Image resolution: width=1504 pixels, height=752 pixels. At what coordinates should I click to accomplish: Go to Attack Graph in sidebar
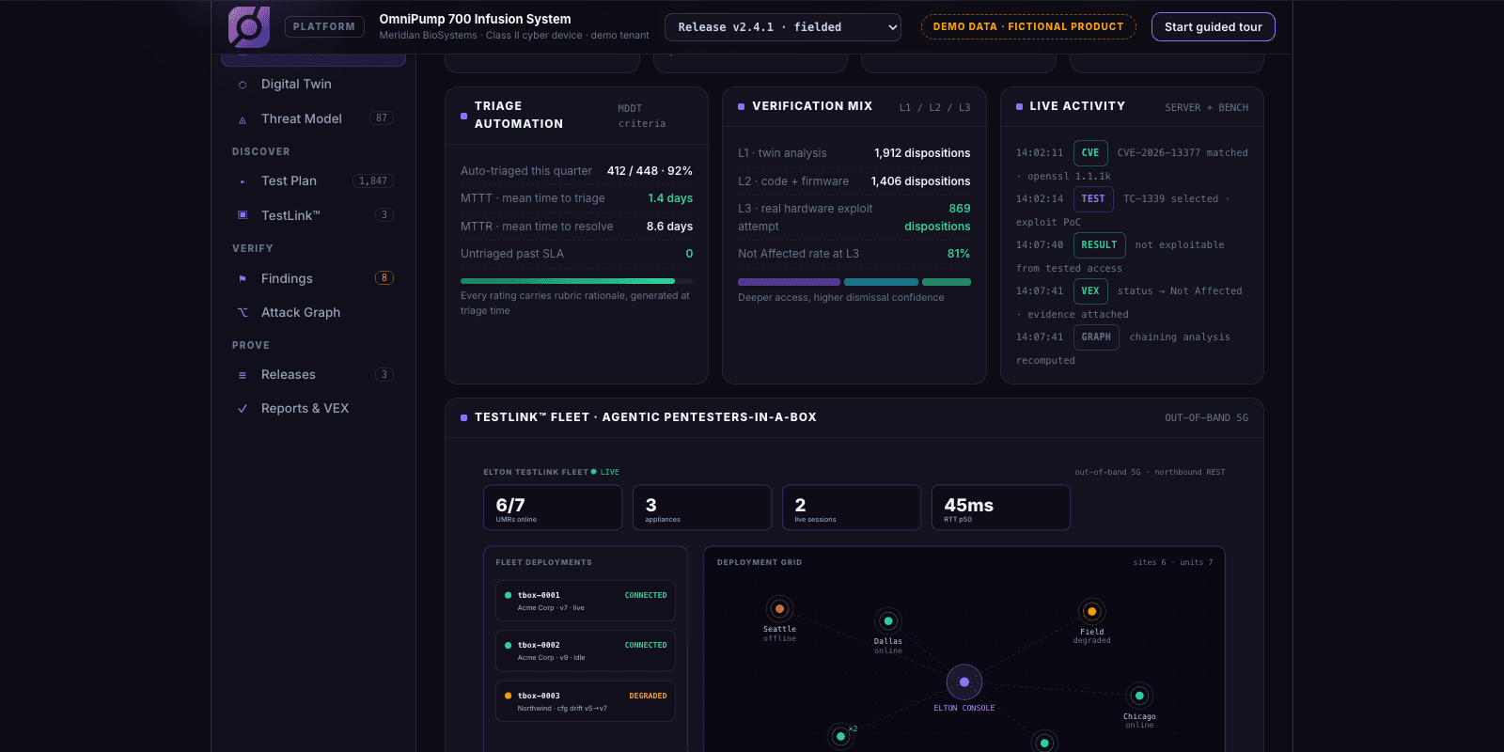(x=314, y=312)
